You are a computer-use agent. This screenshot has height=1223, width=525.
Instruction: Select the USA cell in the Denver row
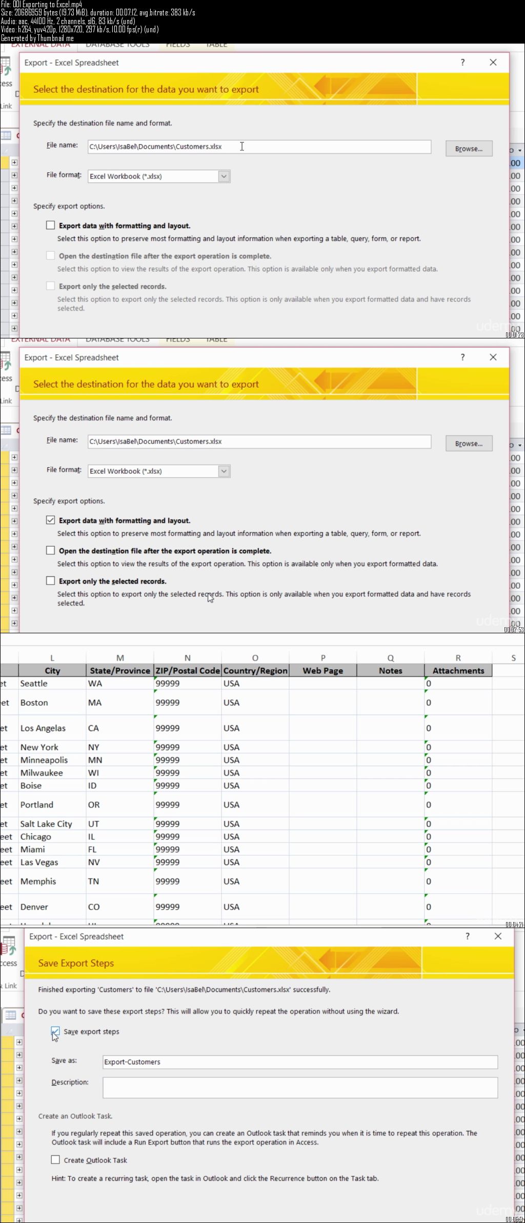(x=255, y=907)
